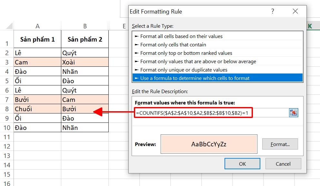Click the range selector icon beside the formula
Viewport: 320px width, 186px height.
click(294, 113)
